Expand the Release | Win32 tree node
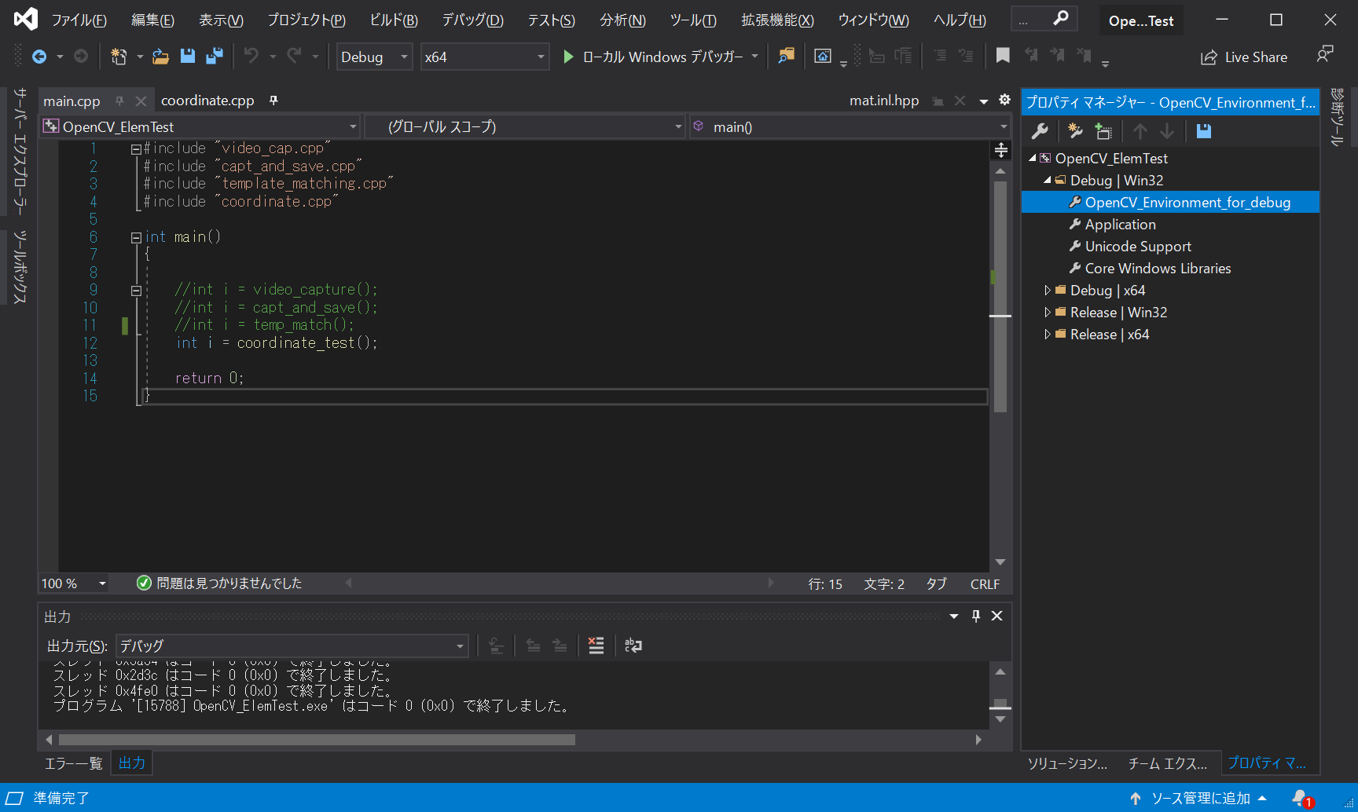Screen dimensions: 1358x812 [1047, 313]
